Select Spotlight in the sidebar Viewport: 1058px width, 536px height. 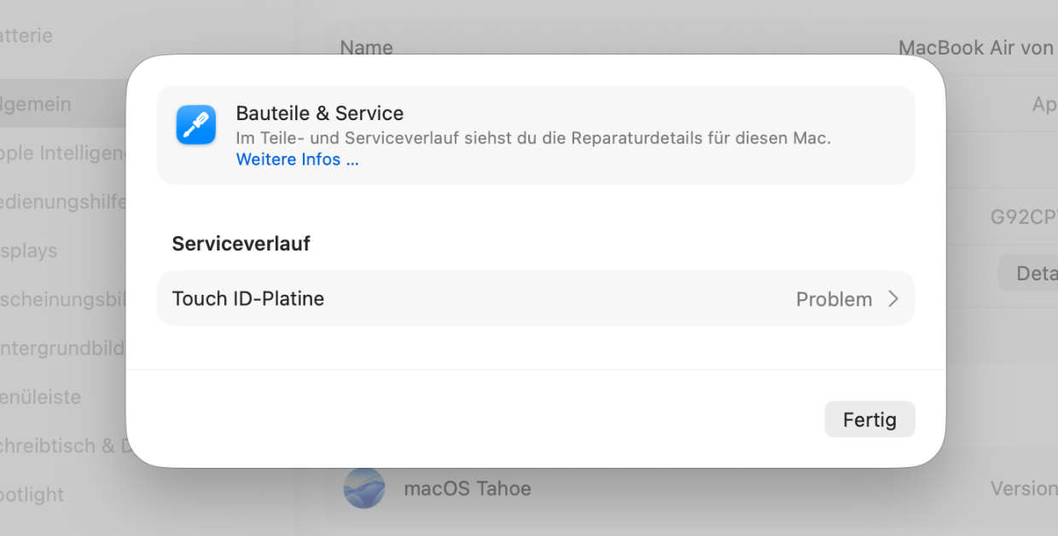click(x=32, y=494)
